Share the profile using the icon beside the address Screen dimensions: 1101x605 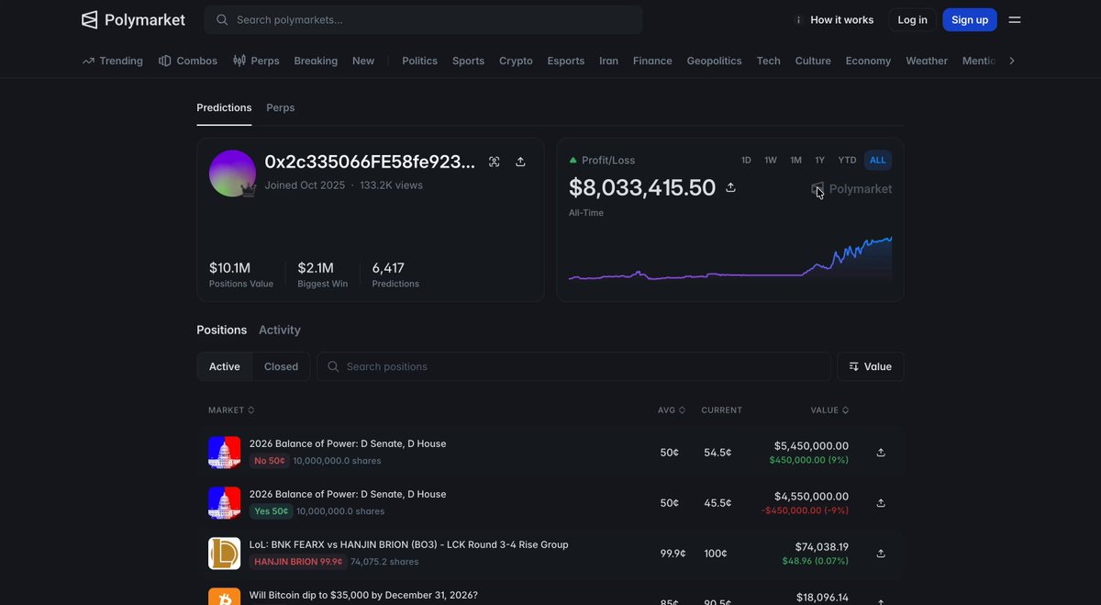[520, 162]
